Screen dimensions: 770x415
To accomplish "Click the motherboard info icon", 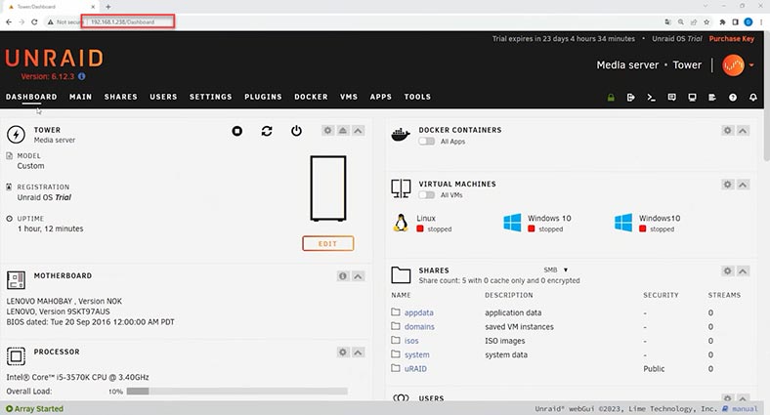I will pyautogui.click(x=343, y=276).
